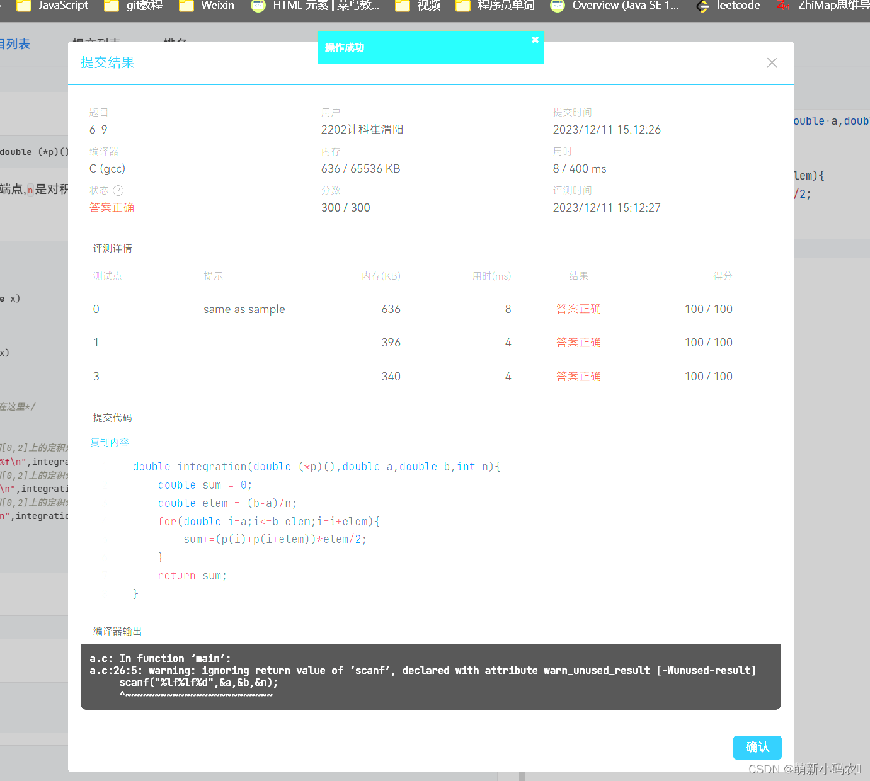
Task: Open HTML 元素 菜鸟教程 bookmark
Action: tap(315, 6)
